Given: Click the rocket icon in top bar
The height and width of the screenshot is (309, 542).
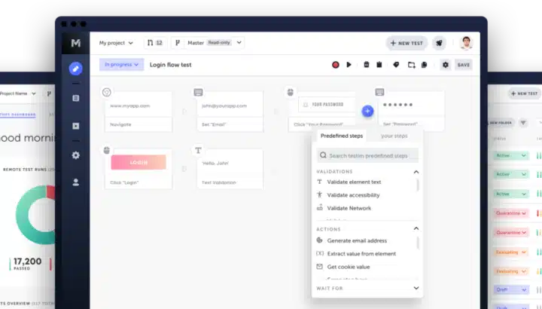Looking at the screenshot, I should point(439,43).
